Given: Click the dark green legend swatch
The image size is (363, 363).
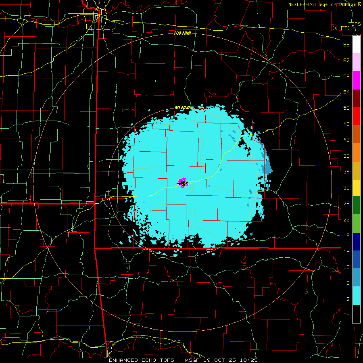Looking at the screenshot, I should [x=356, y=205].
